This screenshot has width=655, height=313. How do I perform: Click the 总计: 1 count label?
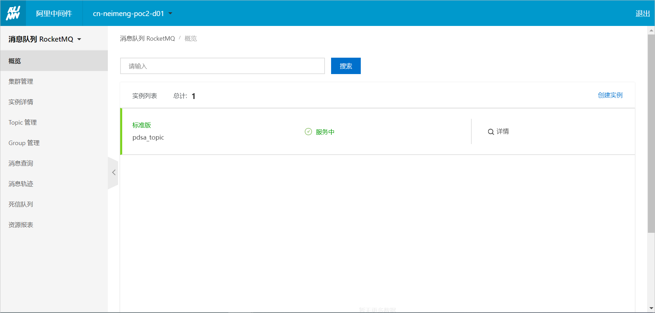tap(184, 96)
